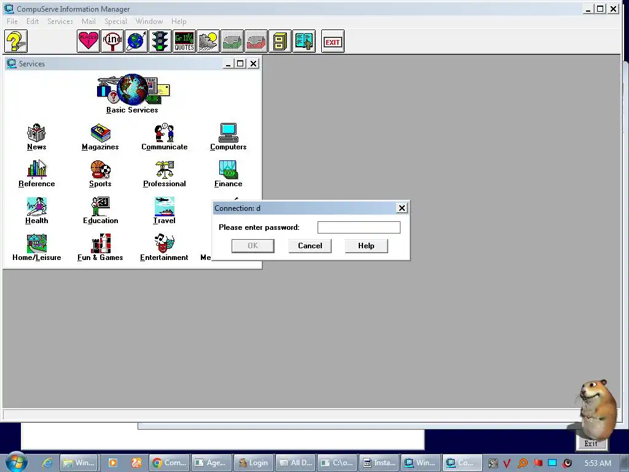Click the yellow question mark Help toolbar icon
629x472 pixels.
pos(16,41)
